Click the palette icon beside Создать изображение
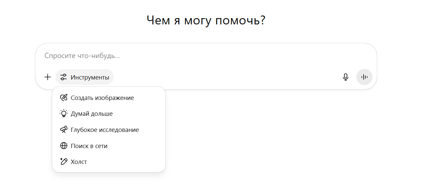The height and width of the screenshot is (185, 421). click(64, 98)
